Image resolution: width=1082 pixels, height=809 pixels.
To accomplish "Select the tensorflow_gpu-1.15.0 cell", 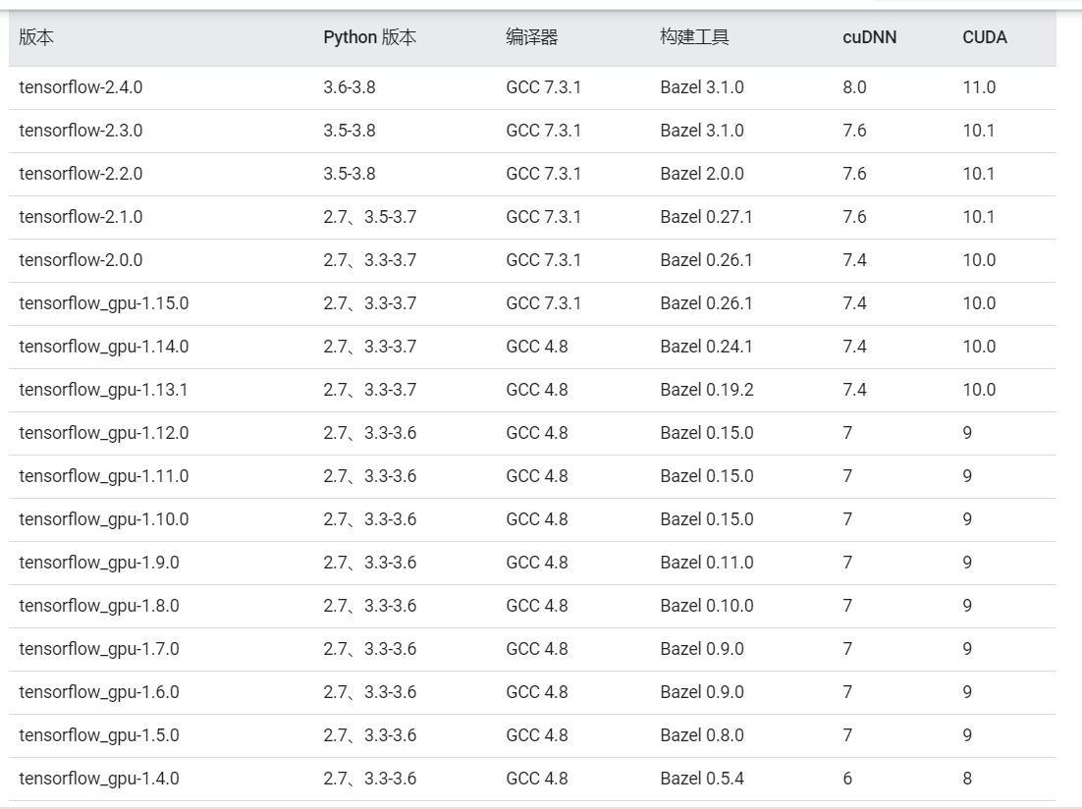I will [103, 303].
